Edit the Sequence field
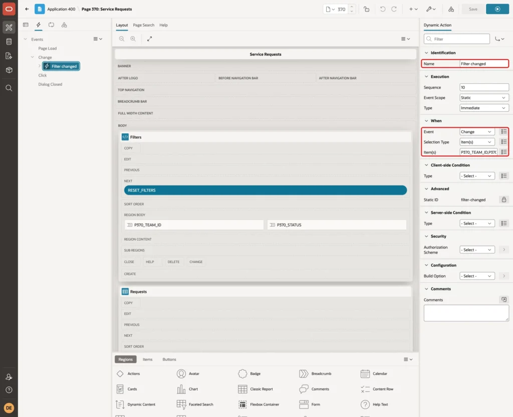Viewport: 513px width, 417px height. 484,87
